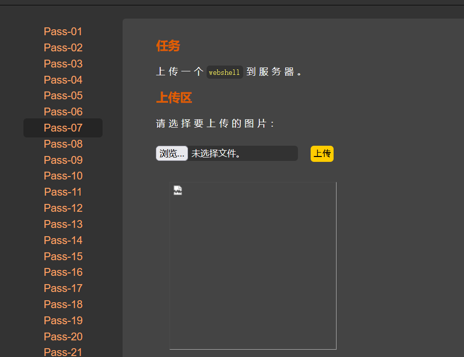Go to Pass-16
This screenshot has height=357, width=464.
(x=63, y=272)
